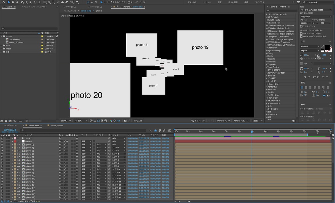Switch to the render_50photo timeline tab
Screen dimensions: 335x203
[x=57, y=125]
